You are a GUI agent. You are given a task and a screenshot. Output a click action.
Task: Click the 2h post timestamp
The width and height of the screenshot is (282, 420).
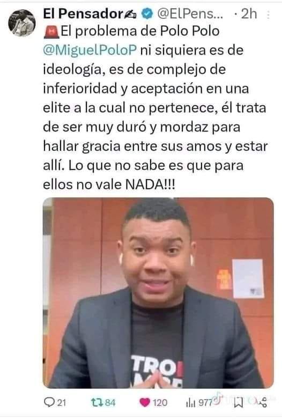coord(249,14)
